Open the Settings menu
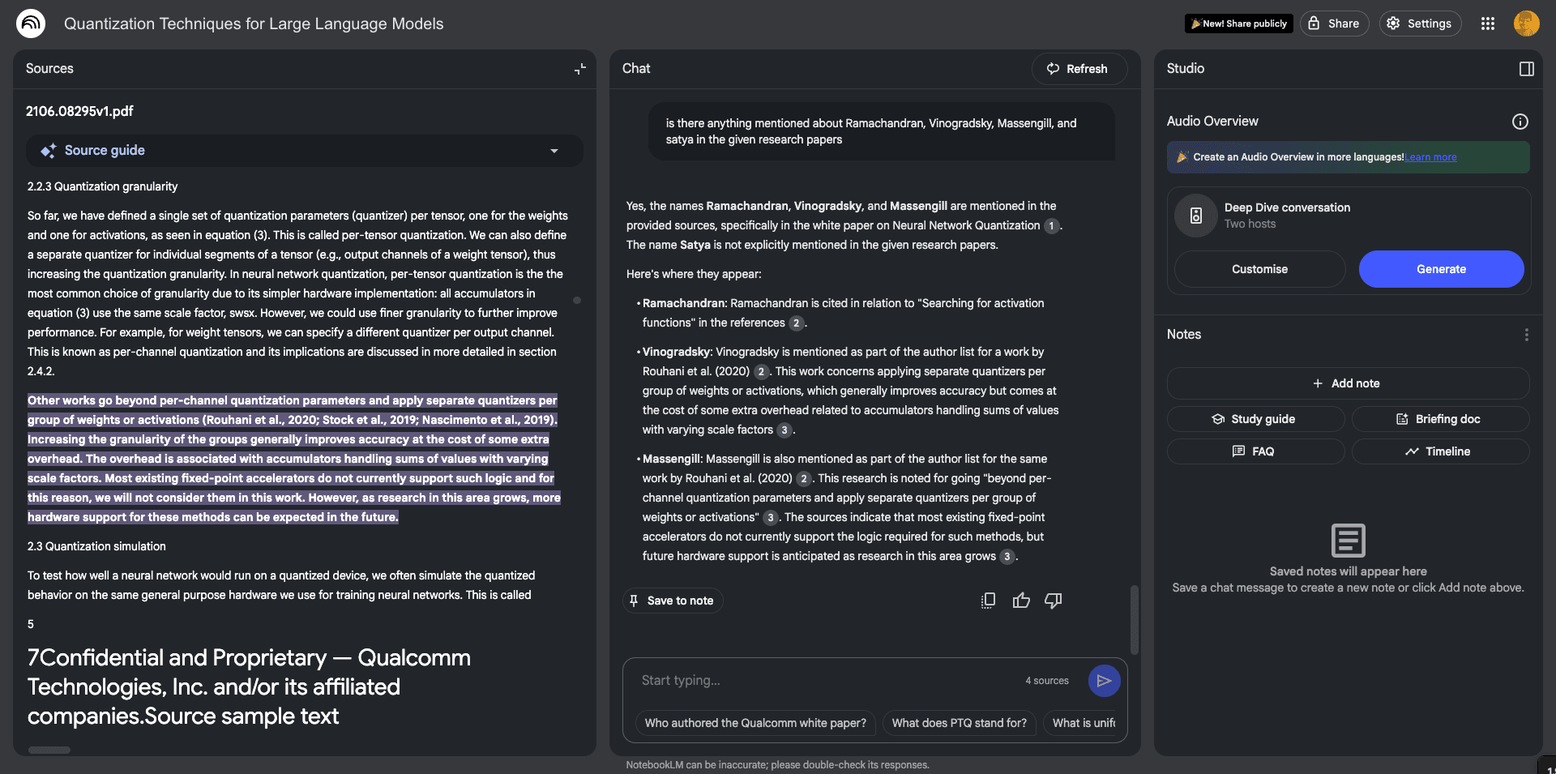Viewport: 1556px width, 774px height. pos(1419,24)
